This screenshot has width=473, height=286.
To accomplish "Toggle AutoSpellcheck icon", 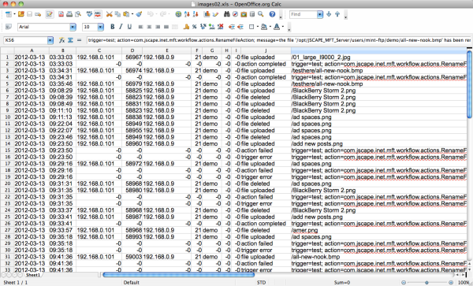I will point(98,14).
